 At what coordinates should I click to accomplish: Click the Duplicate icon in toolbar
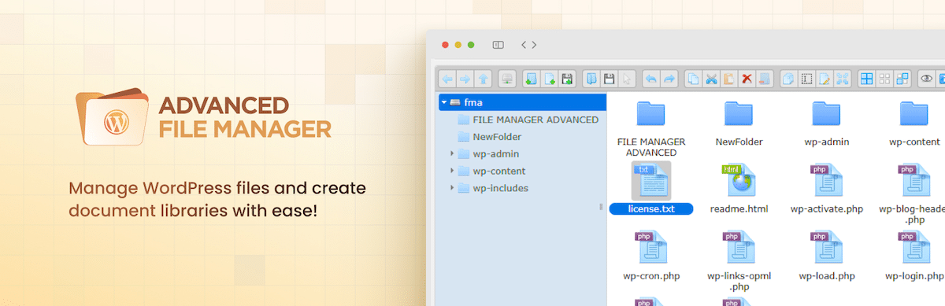point(788,79)
